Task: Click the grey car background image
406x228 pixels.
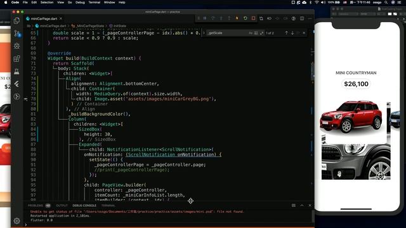Action: pos(356,161)
